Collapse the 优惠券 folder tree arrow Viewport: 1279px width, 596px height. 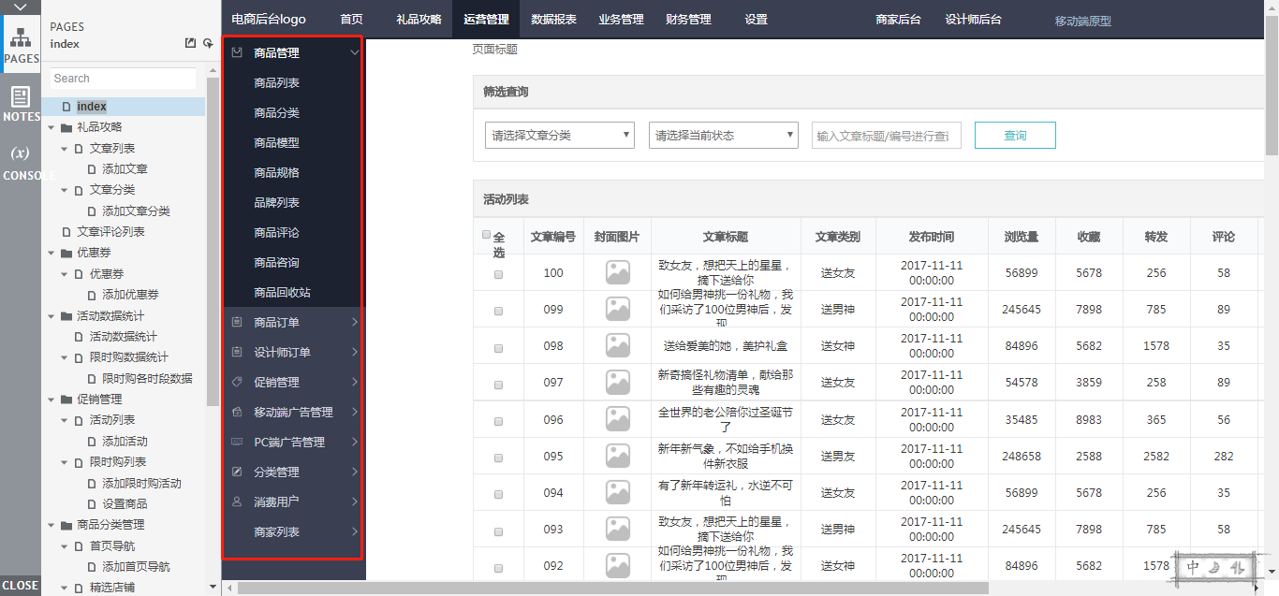point(51,253)
